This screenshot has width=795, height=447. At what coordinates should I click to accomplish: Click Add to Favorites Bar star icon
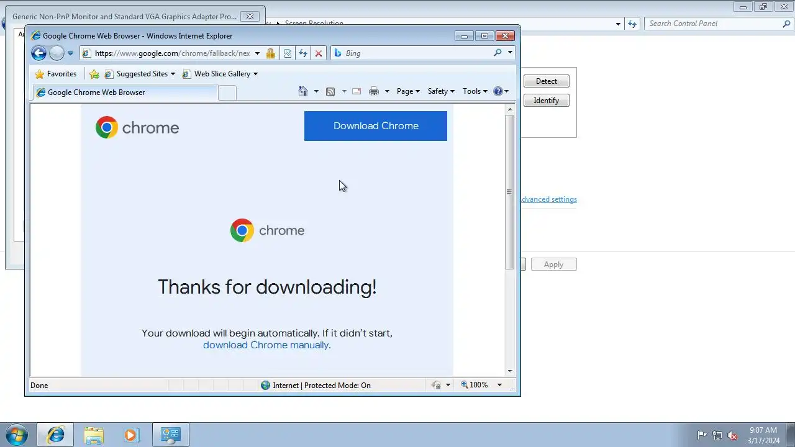tap(94, 74)
